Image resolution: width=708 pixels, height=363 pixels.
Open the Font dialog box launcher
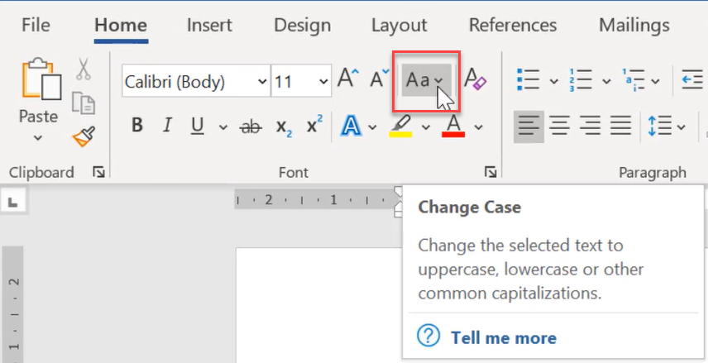pyautogui.click(x=490, y=172)
